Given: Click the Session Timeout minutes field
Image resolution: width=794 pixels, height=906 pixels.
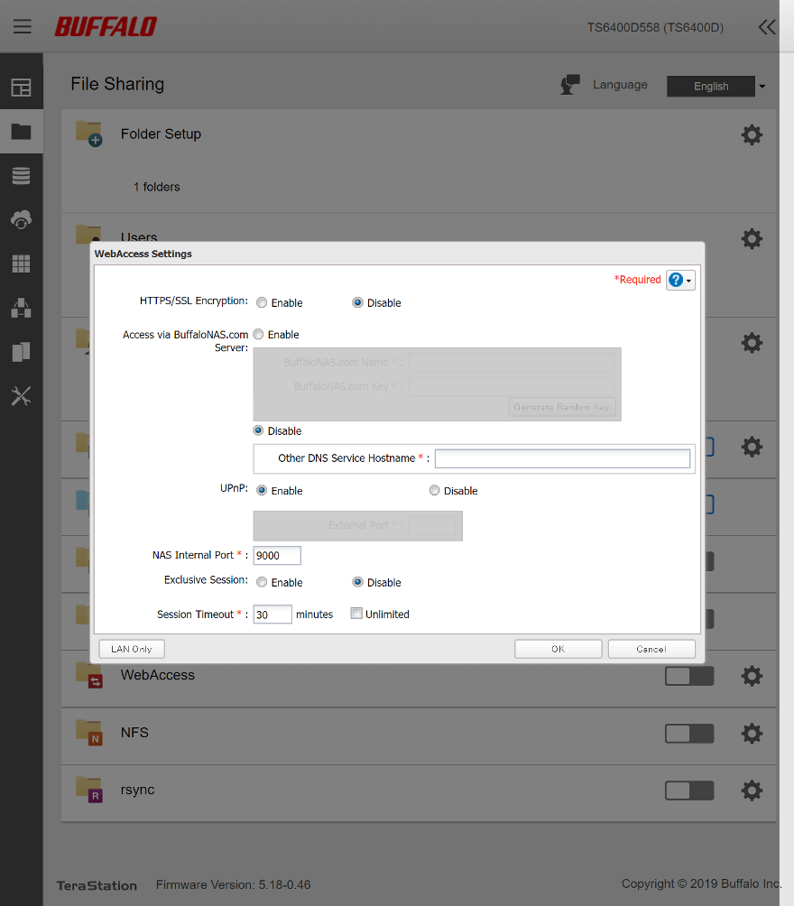Looking at the screenshot, I should pyautogui.click(x=272, y=615).
